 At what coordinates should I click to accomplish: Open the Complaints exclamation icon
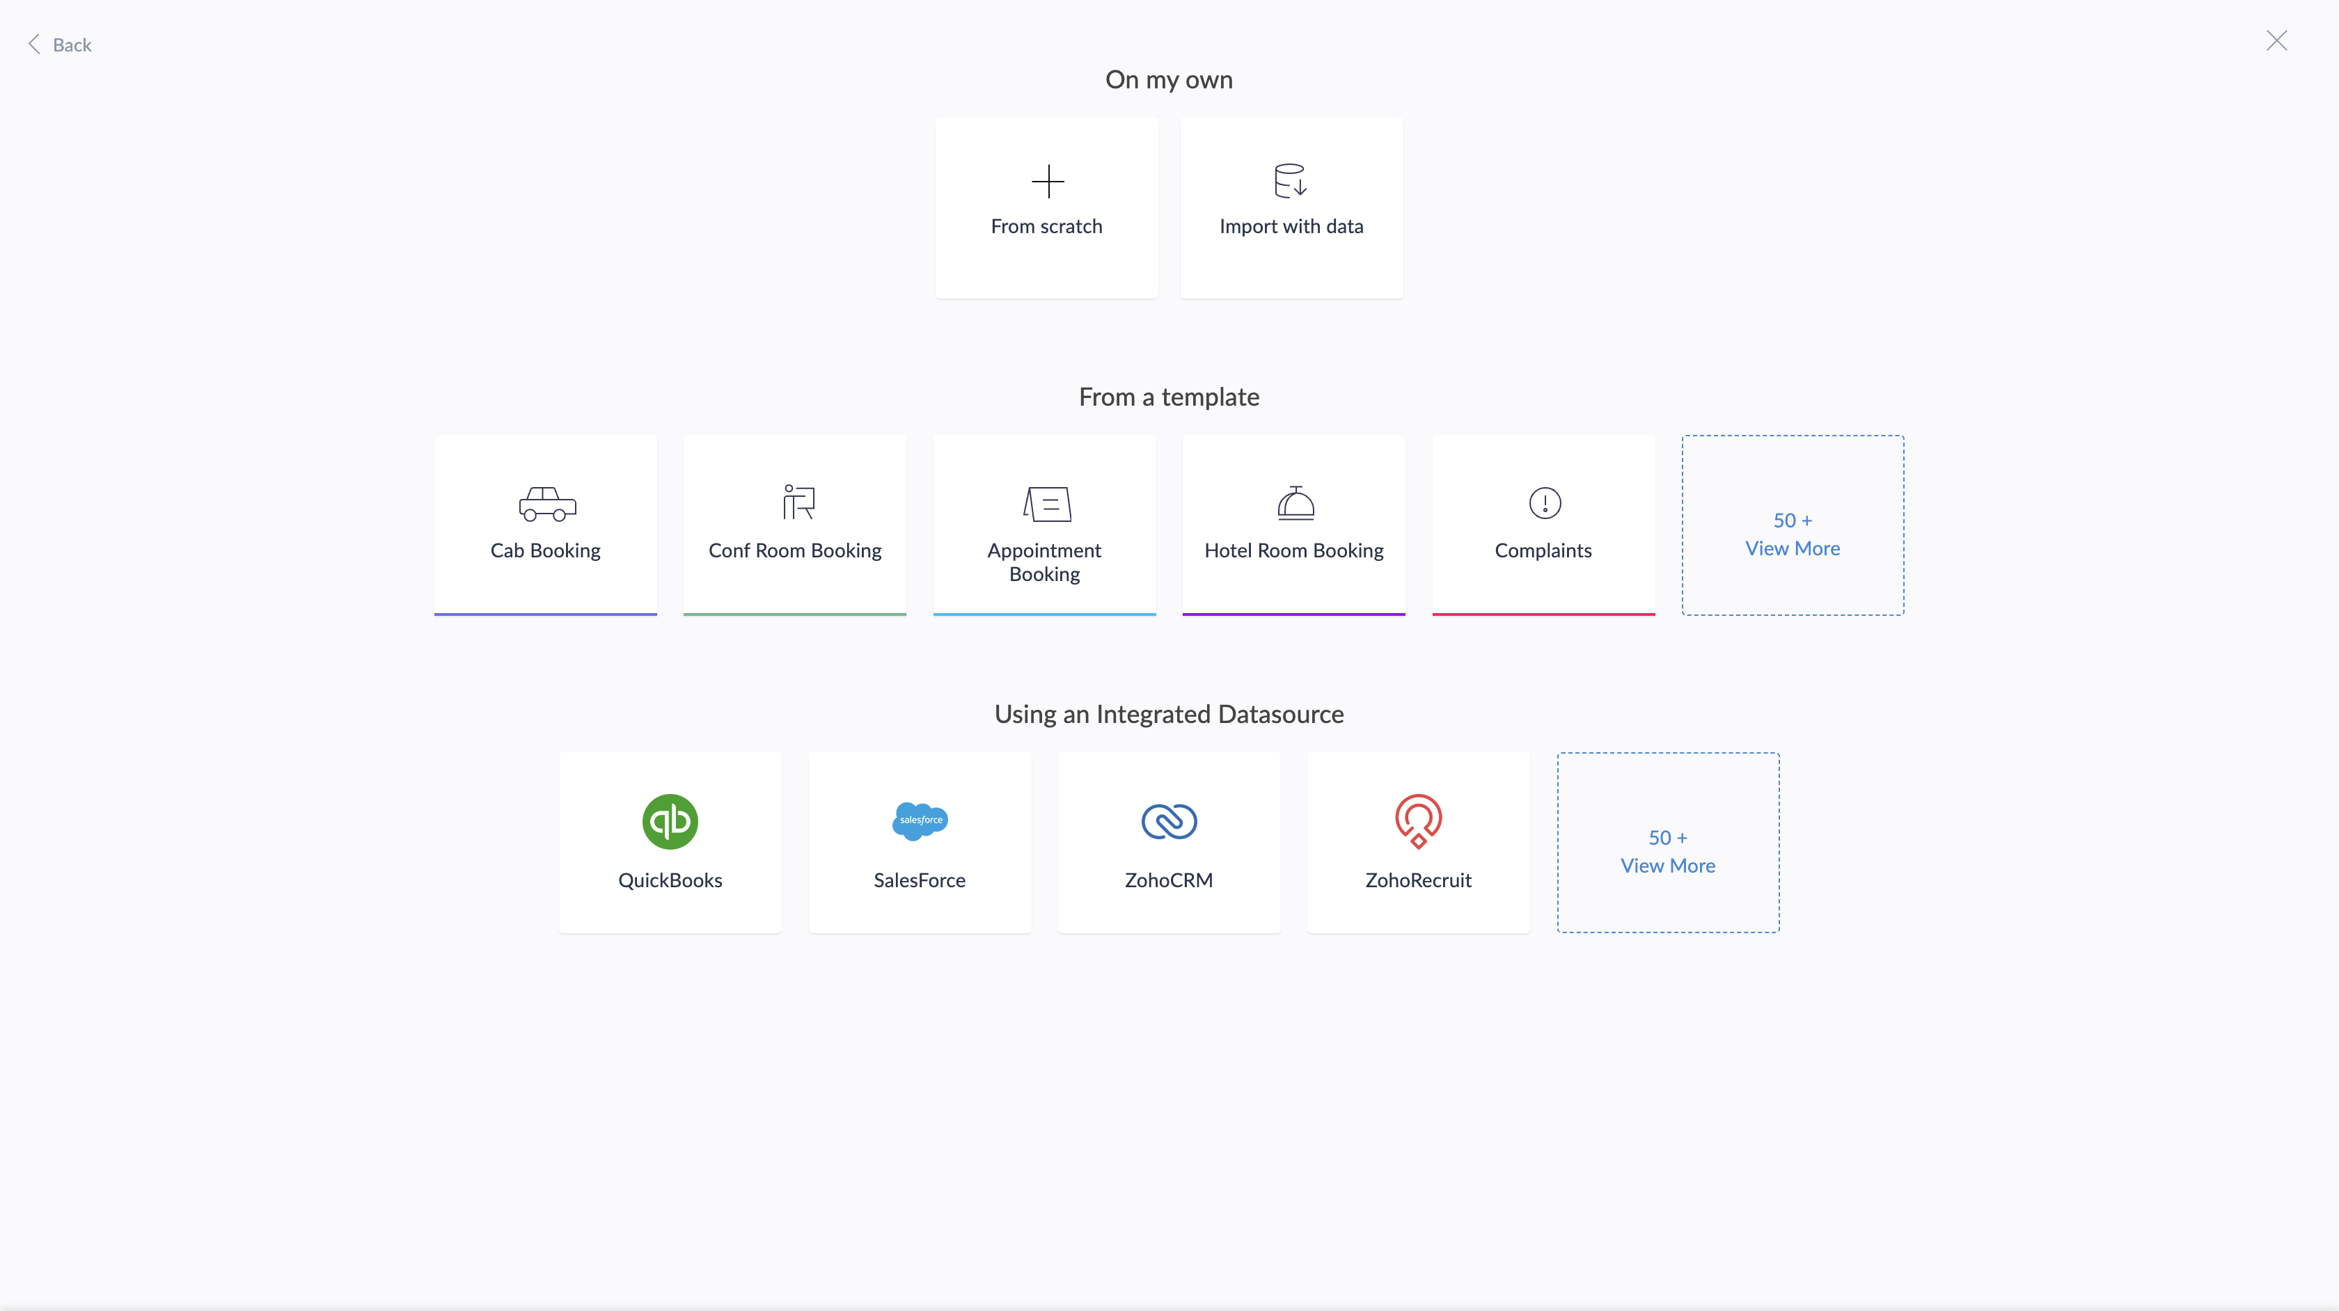(x=1543, y=502)
